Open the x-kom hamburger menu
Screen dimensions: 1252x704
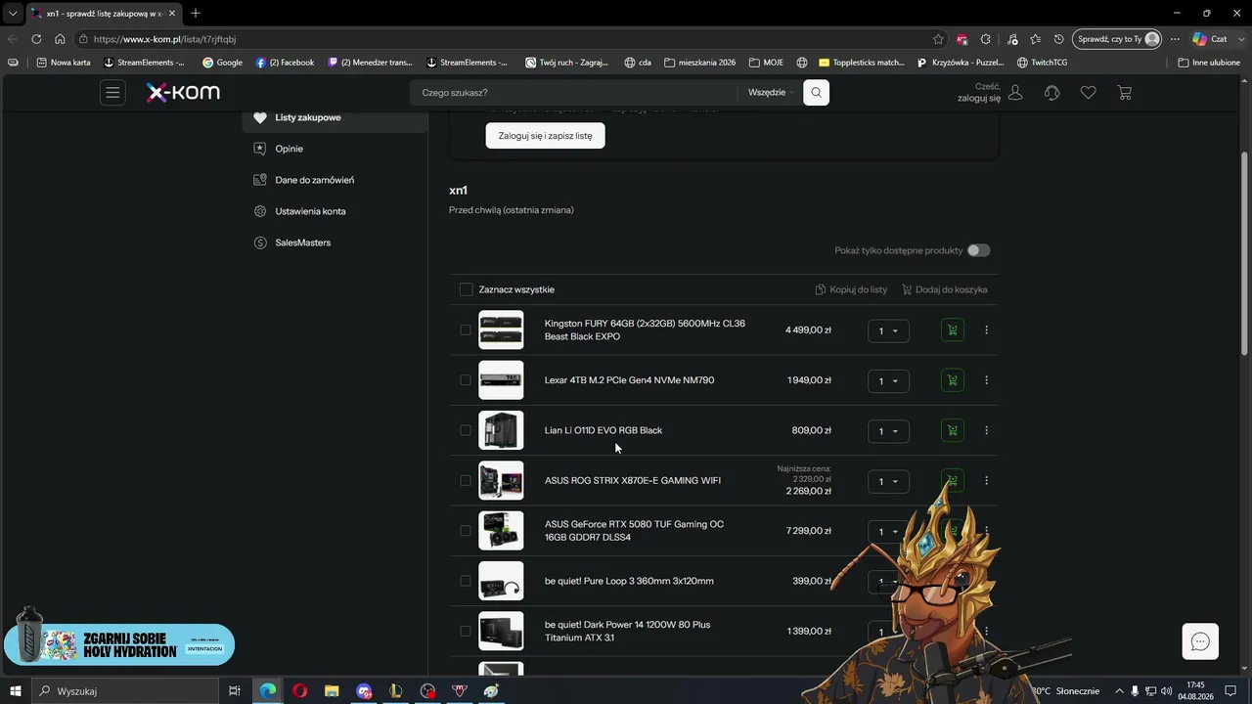(112, 93)
